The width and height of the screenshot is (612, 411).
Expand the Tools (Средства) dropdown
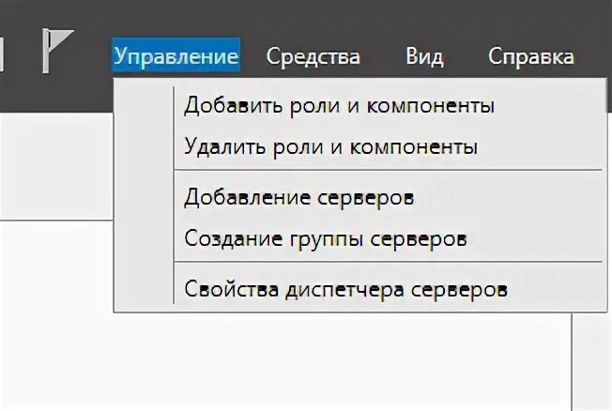pyautogui.click(x=313, y=56)
